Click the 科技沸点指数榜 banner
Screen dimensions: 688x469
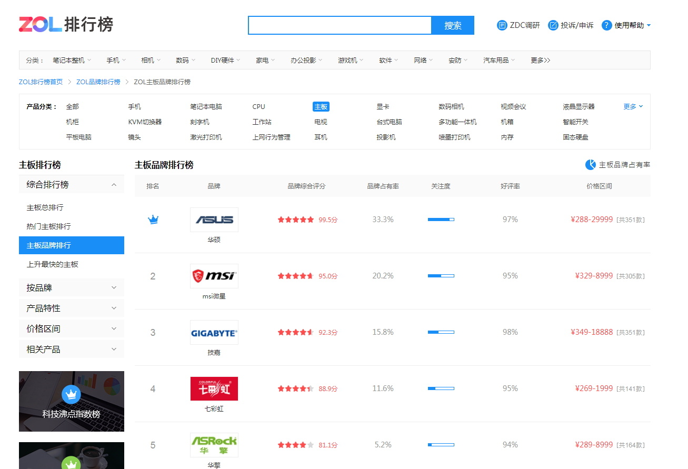pos(72,401)
